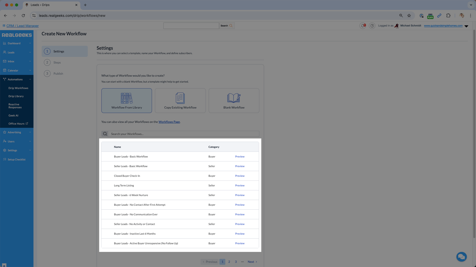Preview the Seller Leads - 6 Week Nurture workflow
476x267 pixels.
click(240, 195)
